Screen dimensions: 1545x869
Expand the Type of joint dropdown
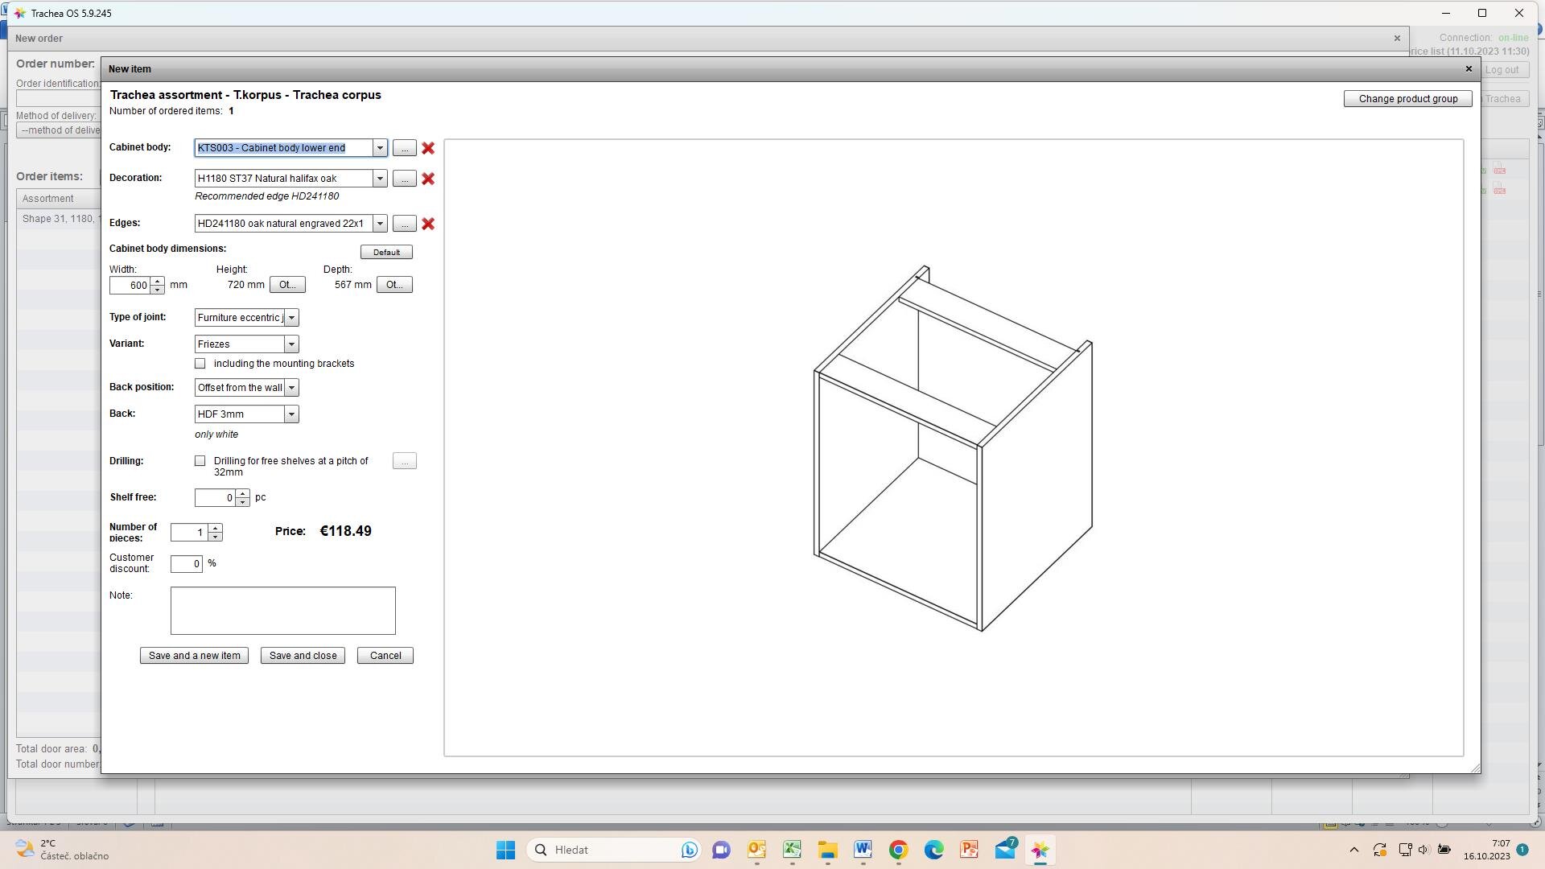click(x=291, y=318)
